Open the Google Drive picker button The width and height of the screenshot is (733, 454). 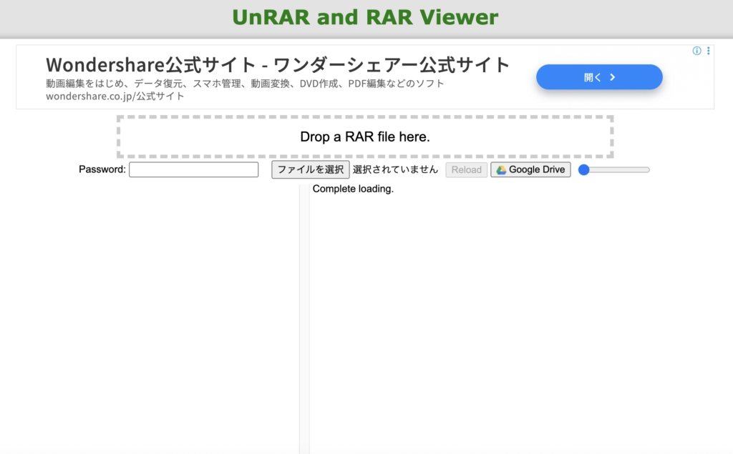coord(530,170)
